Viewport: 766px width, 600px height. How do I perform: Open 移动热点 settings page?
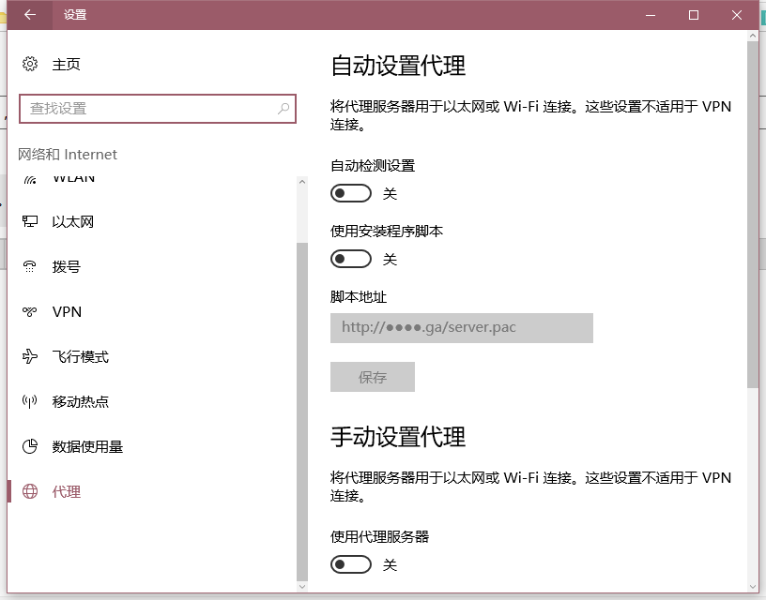click(x=80, y=401)
